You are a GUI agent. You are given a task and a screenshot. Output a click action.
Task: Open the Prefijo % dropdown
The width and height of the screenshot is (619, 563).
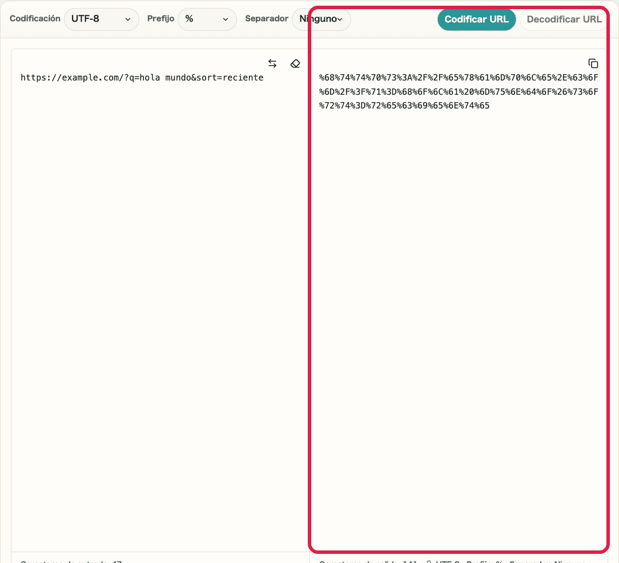(x=207, y=19)
